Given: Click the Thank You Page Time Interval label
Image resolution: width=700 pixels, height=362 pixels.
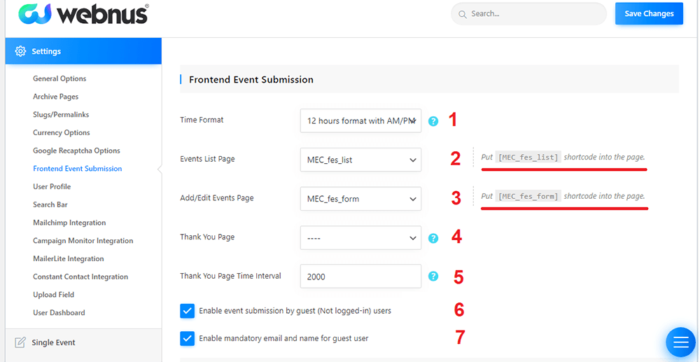Looking at the screenshot, I should (x=230, y=276).
